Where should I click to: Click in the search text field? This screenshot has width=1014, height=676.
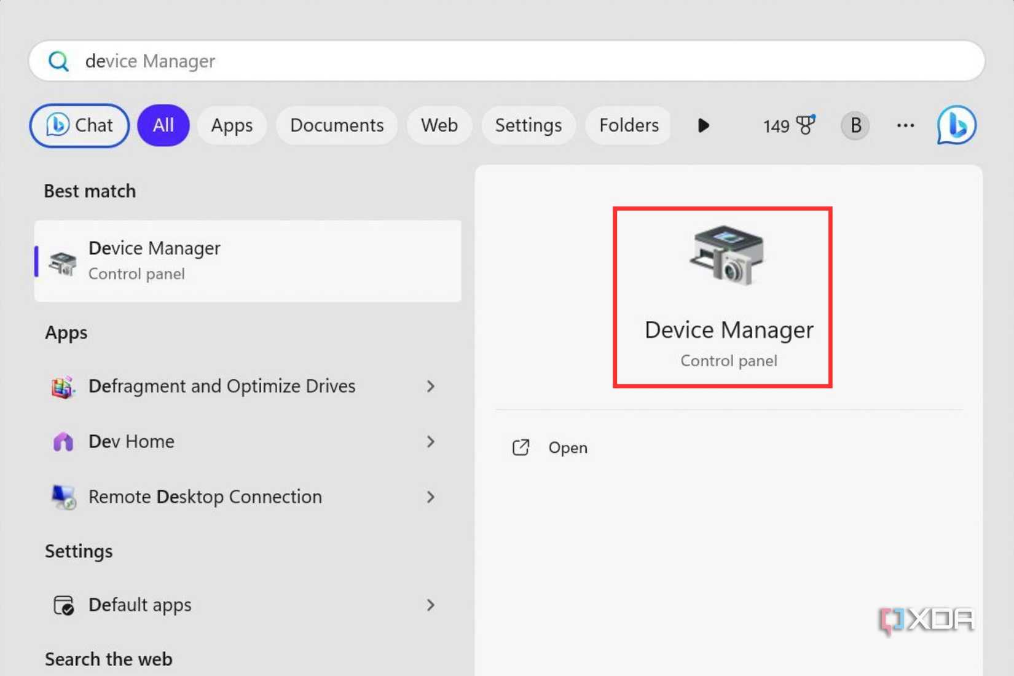(x=492, y=61)
